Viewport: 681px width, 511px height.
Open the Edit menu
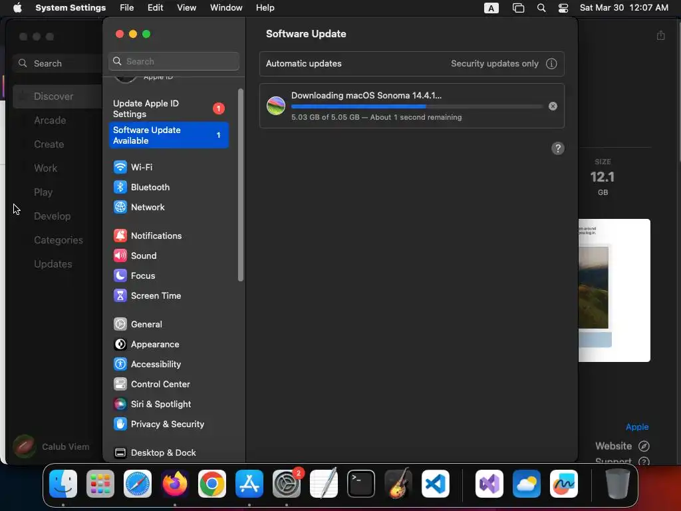pos(156,8)
